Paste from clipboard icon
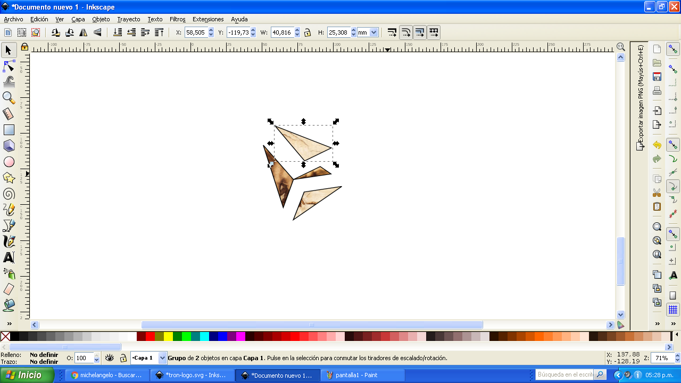681x383 pixels. 657,206
